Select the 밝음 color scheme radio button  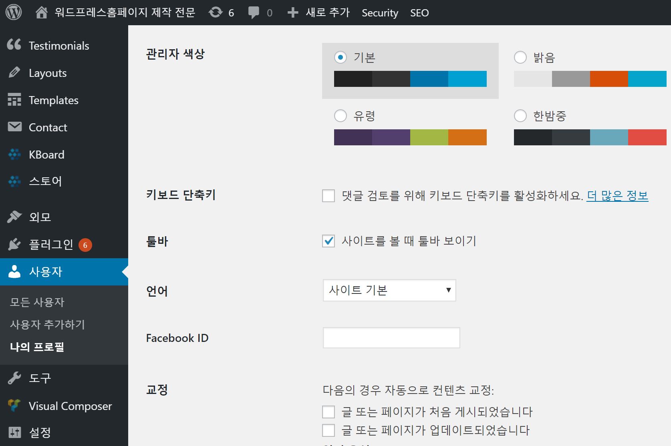click(520, 57)
